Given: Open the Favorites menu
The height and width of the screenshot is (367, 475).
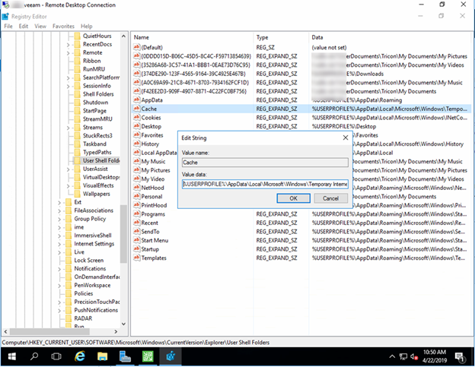Looking at the screenshot, I should [x=63, y=26].
